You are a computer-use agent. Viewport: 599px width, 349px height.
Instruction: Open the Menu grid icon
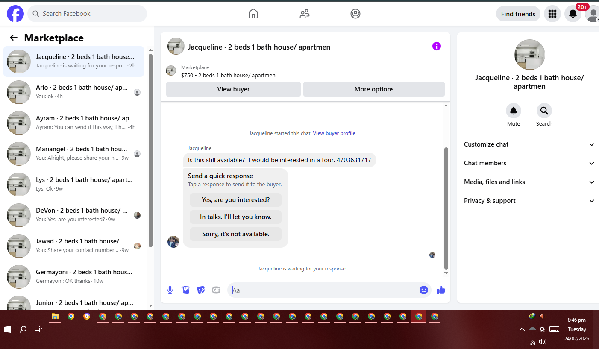pyautogui.click(x=552, y=14)
